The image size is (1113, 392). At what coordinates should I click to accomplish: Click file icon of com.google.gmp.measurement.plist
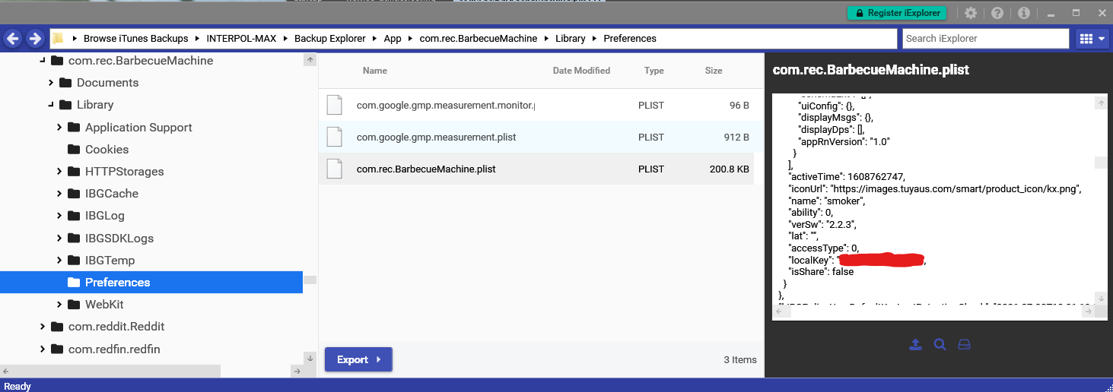[335, 137]
